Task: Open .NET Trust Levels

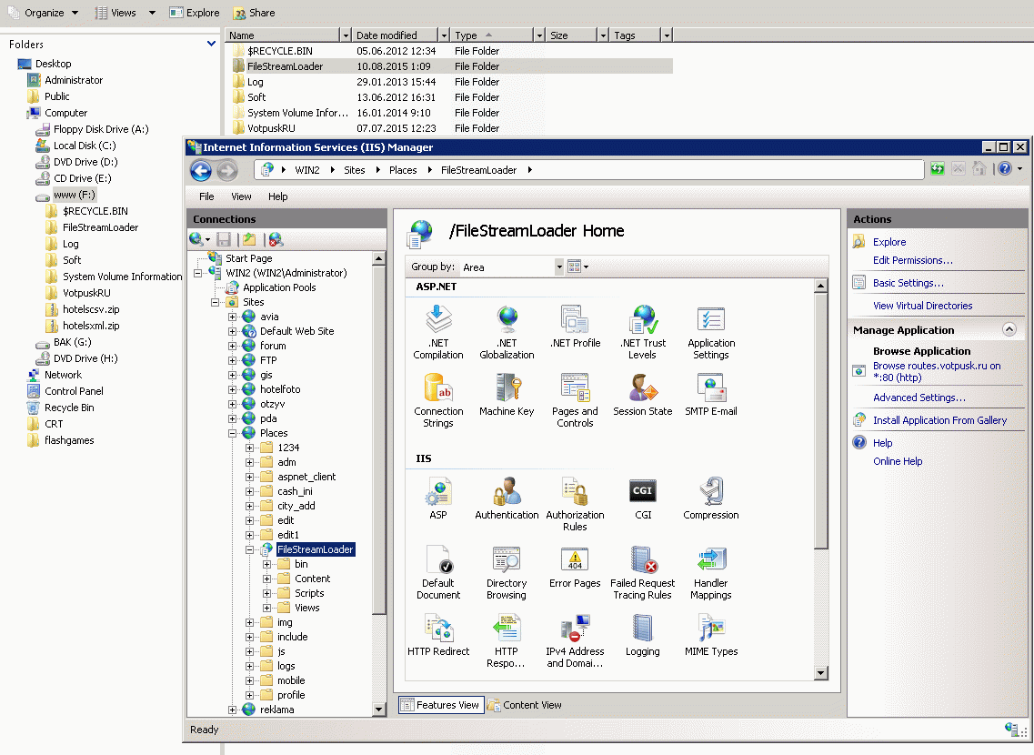Action: (642, 332)
